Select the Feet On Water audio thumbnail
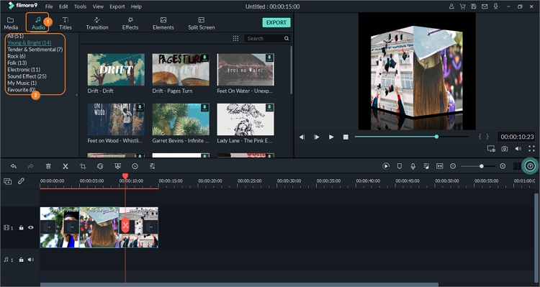This screenshot has width=540, height=287. 246,70
